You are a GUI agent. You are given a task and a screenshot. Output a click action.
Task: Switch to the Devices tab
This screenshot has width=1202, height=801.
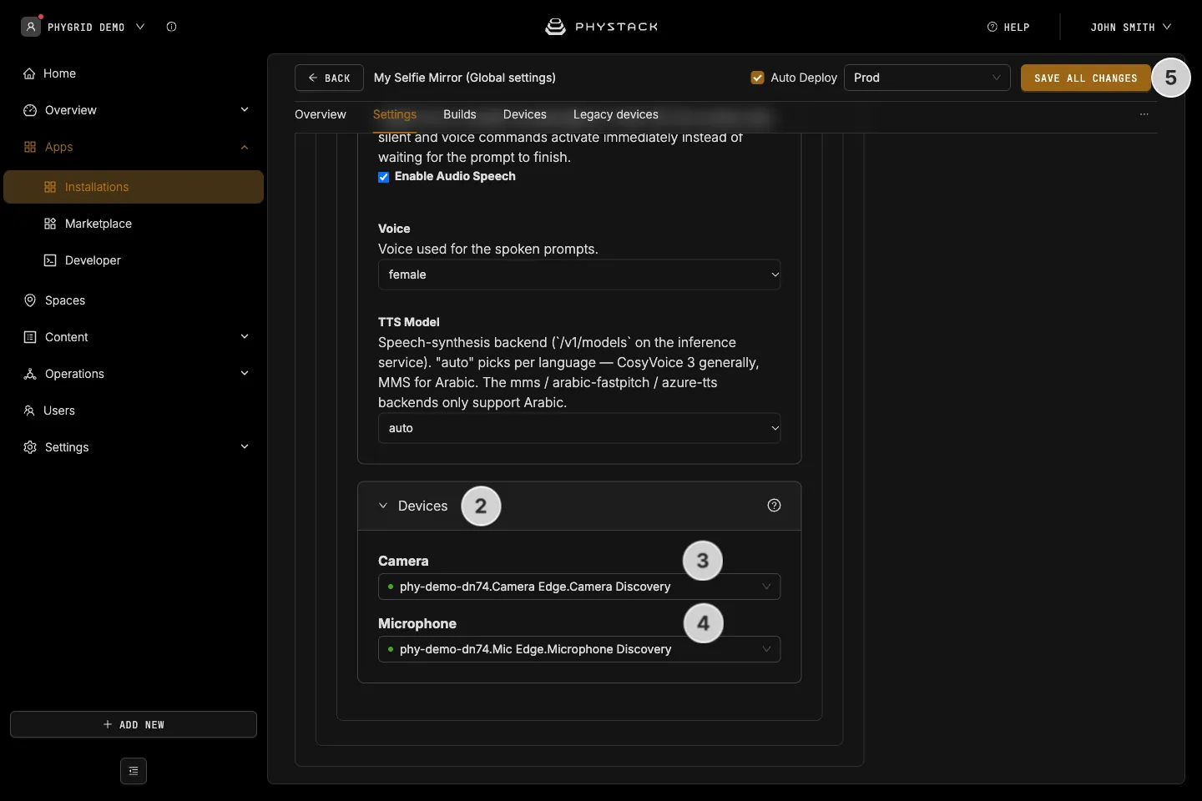(525, 114)
